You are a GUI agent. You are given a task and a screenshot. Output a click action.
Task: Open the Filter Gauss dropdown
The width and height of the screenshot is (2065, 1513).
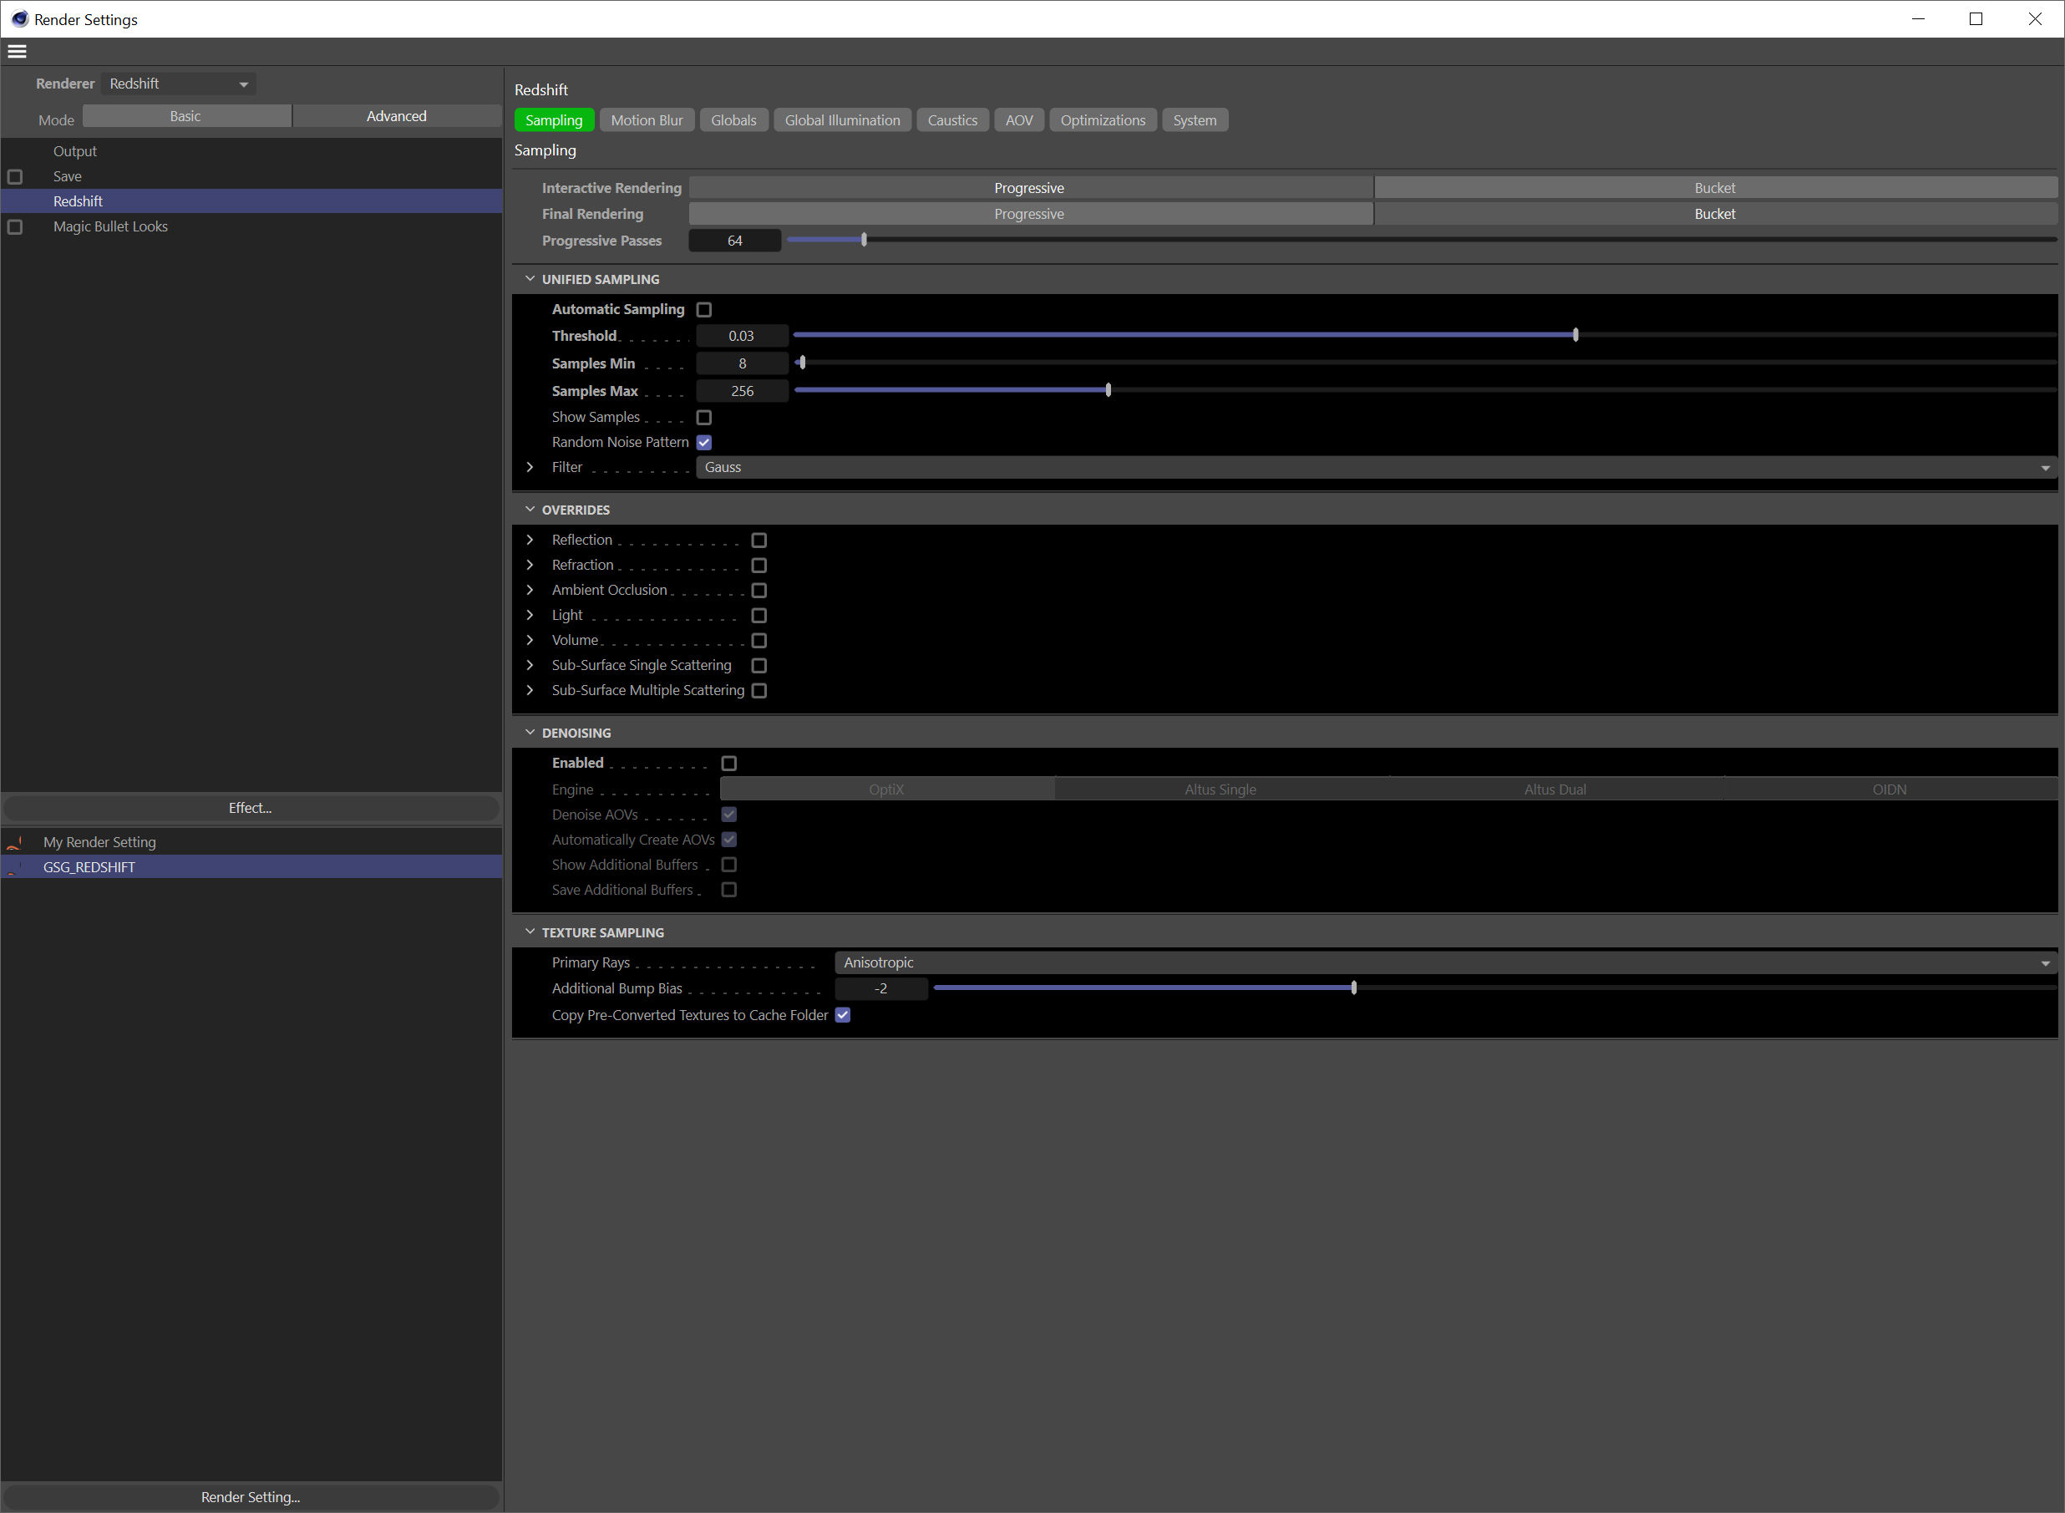click(x=1377, y=467)
